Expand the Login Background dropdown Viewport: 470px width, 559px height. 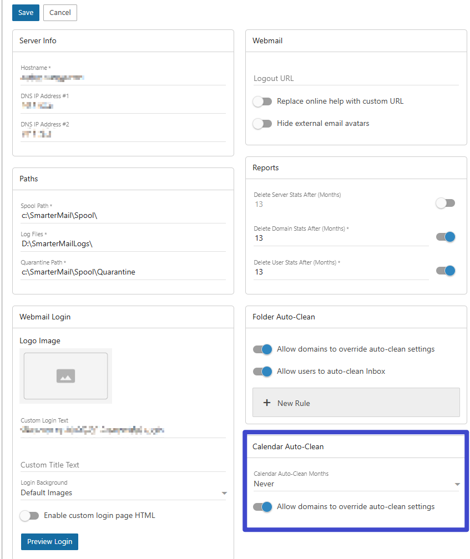(123, 493)
